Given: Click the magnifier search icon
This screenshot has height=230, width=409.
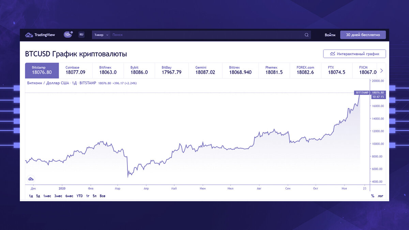Looking at the screenshot, I should 306,35.
